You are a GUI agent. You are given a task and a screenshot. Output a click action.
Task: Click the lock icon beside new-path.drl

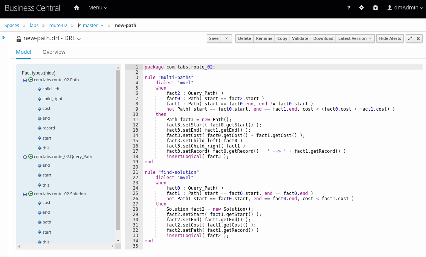click(19, 38)
